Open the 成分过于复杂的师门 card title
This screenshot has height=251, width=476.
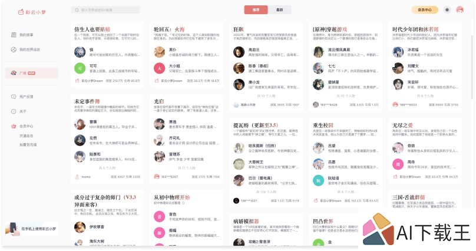(105, 201)
